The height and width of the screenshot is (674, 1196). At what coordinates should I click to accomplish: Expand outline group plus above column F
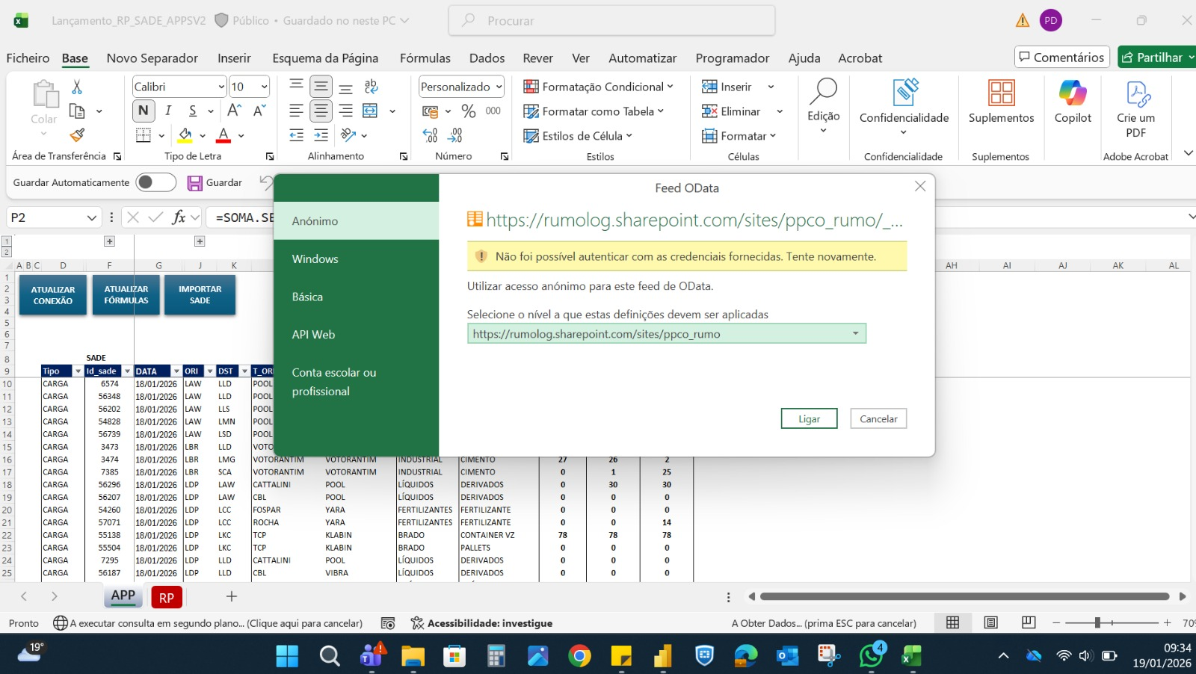tap(109, 241)
